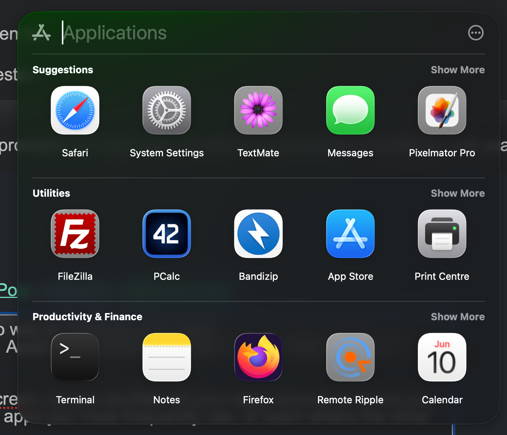Image resolution: width=507 pixels, height=435 pixels.
Task: Open the TextMate flower icon
Action: (258, 110)
